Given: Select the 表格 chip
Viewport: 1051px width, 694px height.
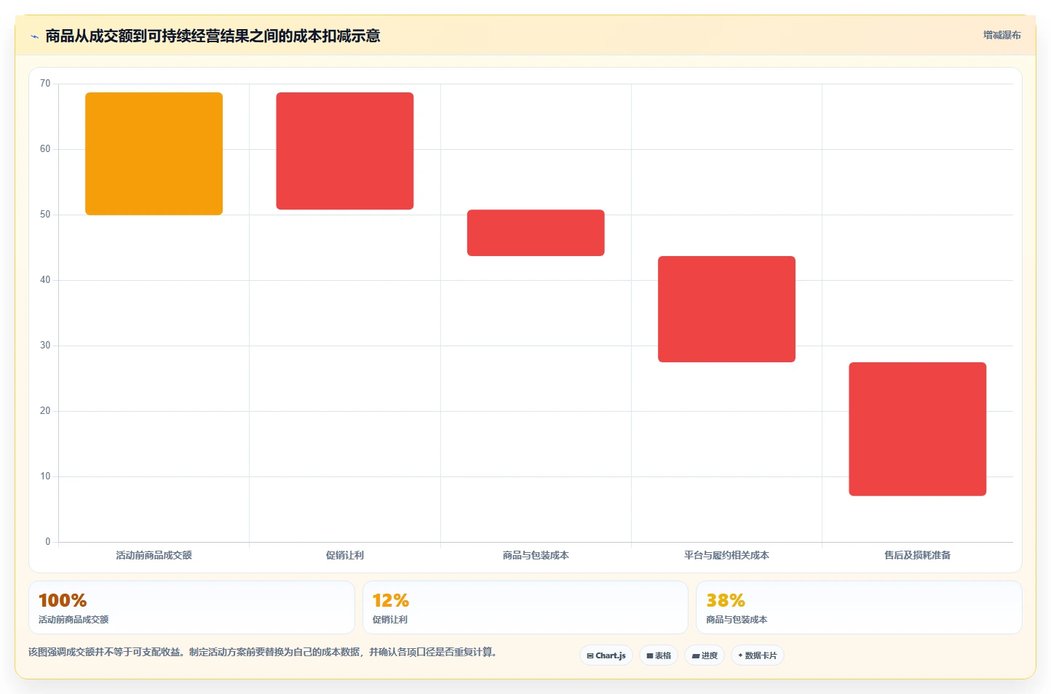Looking at the screenshot, I should 659,655.
